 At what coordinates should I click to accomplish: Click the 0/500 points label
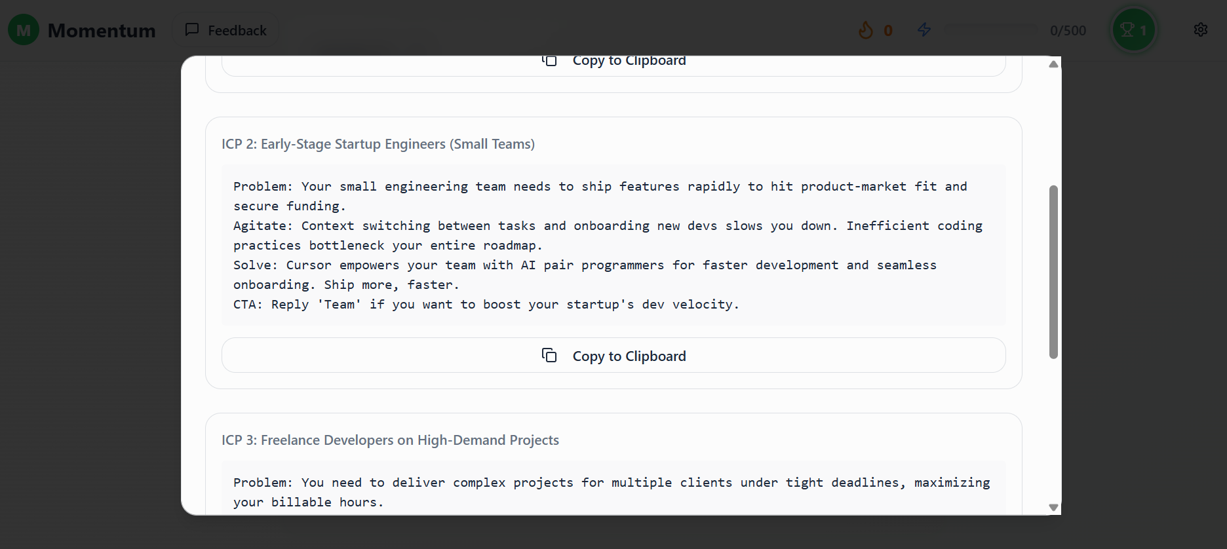[1068, 31]
